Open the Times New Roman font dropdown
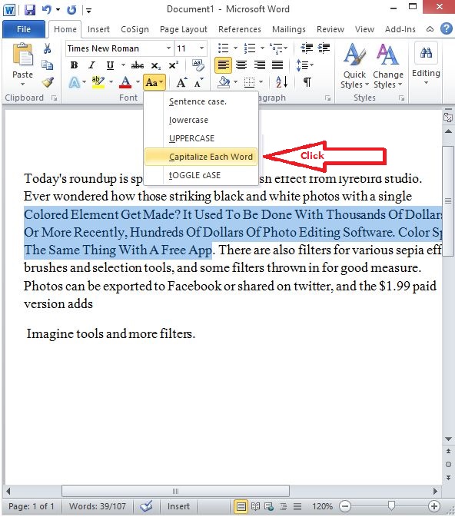 click(x=168, y=48)
